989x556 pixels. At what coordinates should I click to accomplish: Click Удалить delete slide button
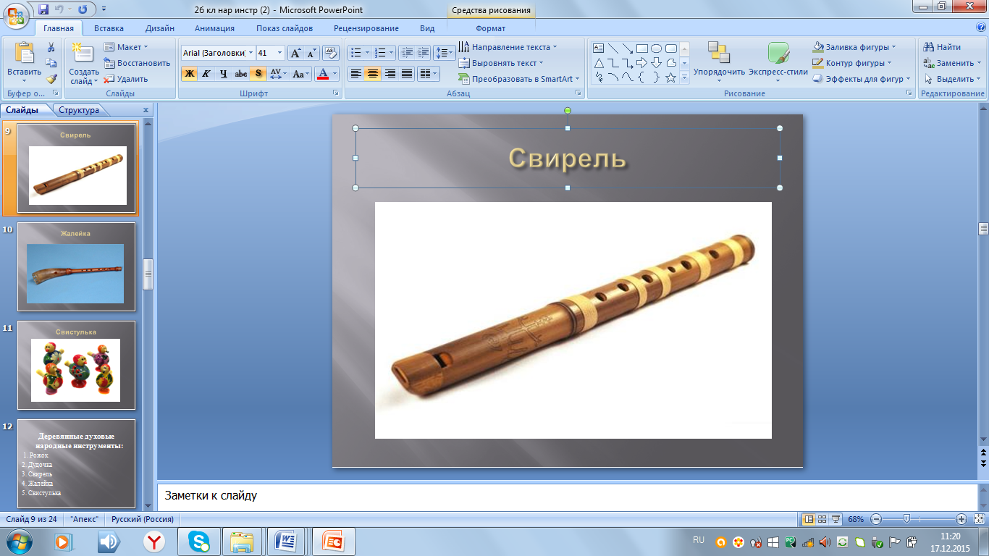[x=126, y=79]
